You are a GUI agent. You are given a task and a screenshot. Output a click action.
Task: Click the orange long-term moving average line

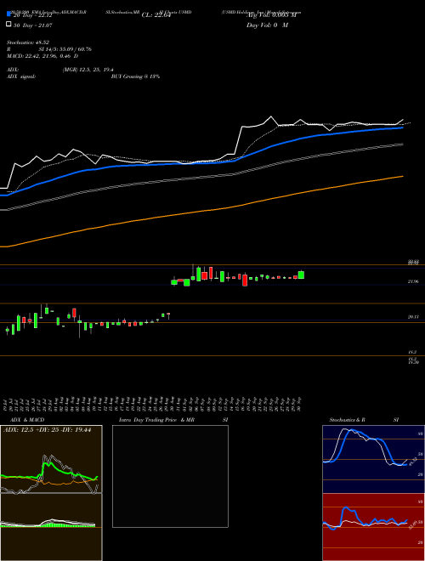click(201, 212)
